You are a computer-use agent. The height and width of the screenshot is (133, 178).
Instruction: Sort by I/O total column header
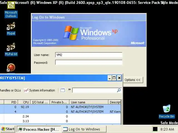[40, 102]
